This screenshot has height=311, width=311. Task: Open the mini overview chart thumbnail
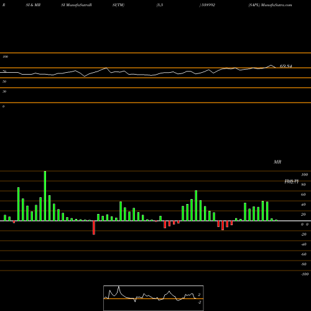click(154, 298)
